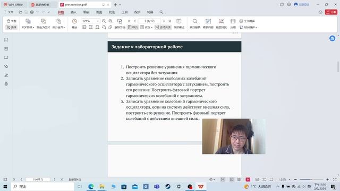The height and width of the screenshot is (191, 340).
Task: Click the screenshot comparison tool
Action: click(221, 24)
